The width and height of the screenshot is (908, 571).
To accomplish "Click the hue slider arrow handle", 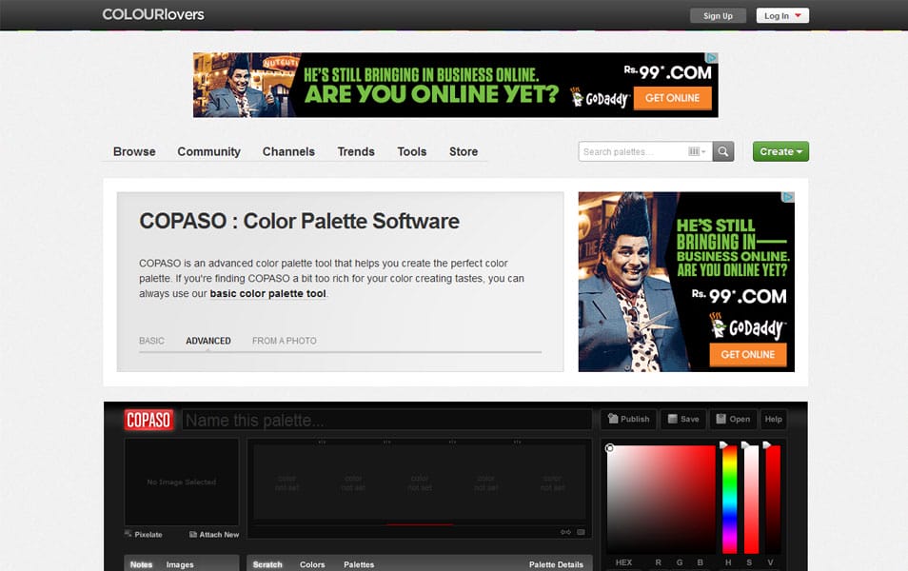I will coord(723,444).
